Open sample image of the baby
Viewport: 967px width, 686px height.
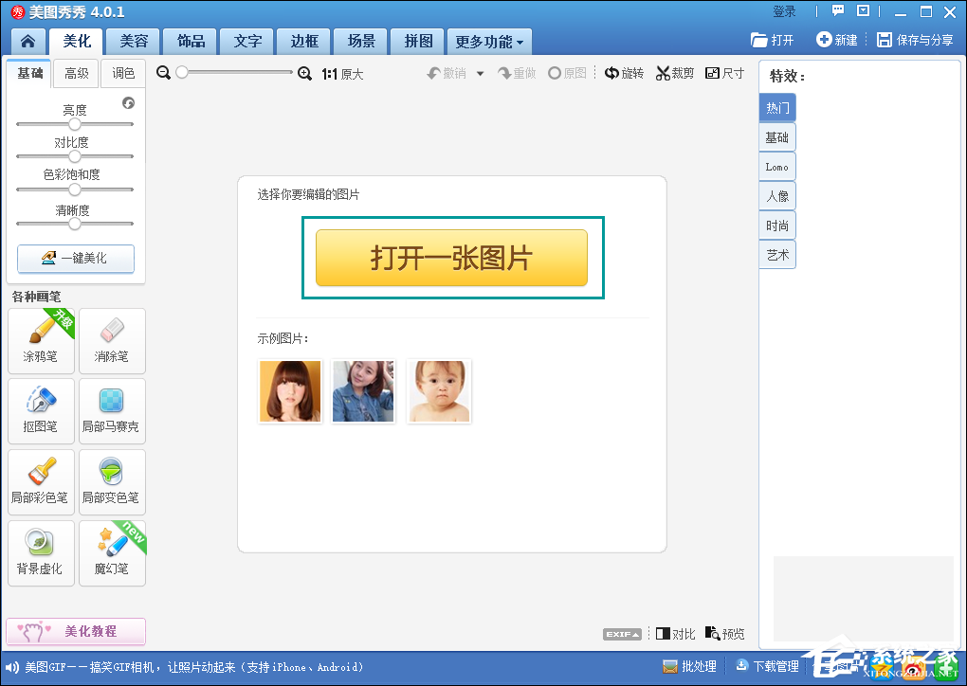tap(439, 391)
